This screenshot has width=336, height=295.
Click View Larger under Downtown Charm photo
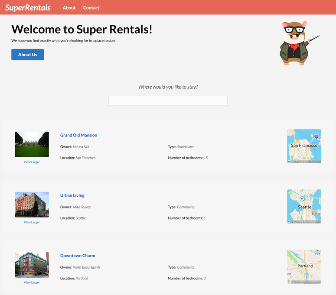32,282
